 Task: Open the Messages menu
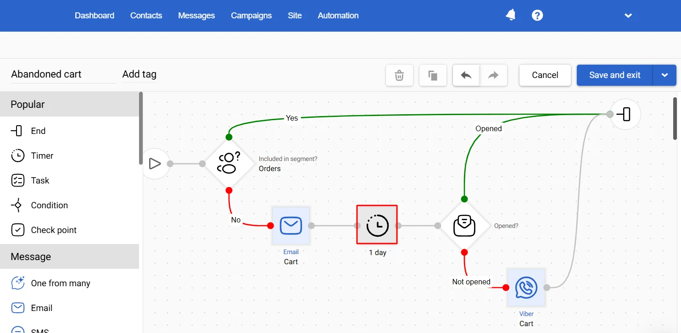(x=196, y=16)
